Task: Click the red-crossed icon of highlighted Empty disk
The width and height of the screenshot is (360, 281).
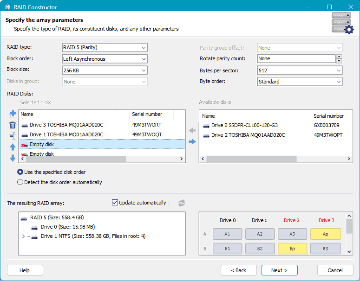Action: point(24,145)
